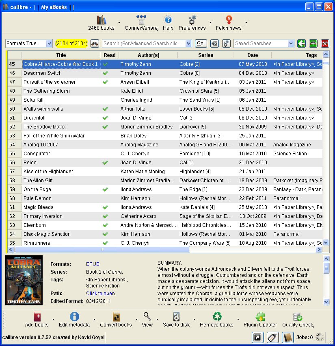Toggle Read checkmark for Walls within walls
The height and width of the screenshot is (346, 335).
point(105,109)
